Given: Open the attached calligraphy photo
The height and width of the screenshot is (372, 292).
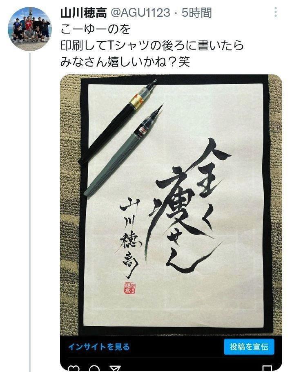Looking at the screenshot, I should pos(171,205).
